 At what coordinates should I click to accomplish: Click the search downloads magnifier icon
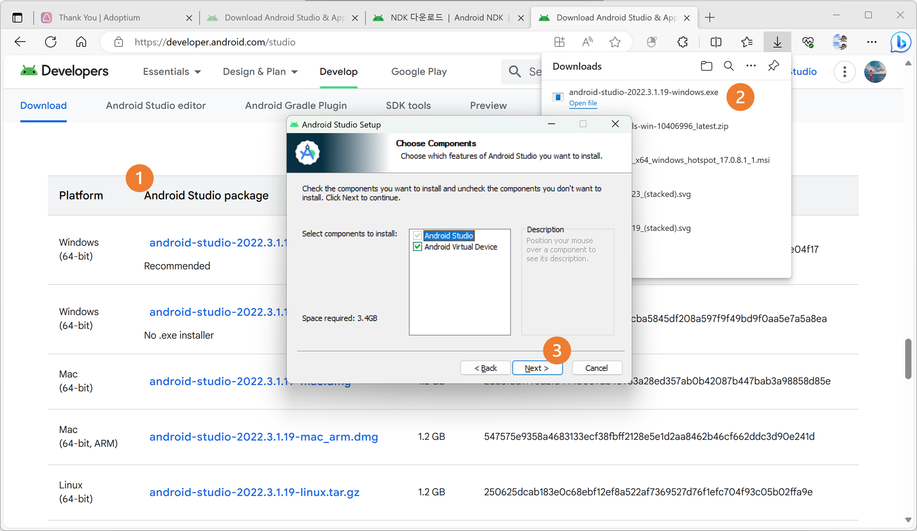(728, 66)
